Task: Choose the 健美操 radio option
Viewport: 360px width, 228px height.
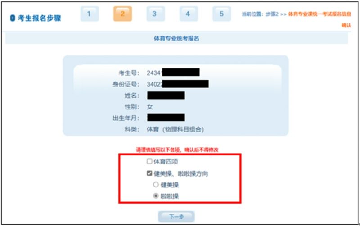Action: [x=156, y=184]
